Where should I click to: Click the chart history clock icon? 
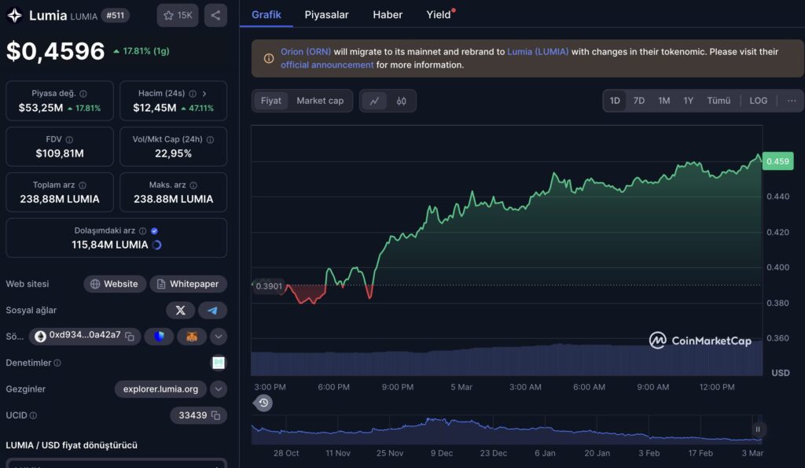[263, 403]
